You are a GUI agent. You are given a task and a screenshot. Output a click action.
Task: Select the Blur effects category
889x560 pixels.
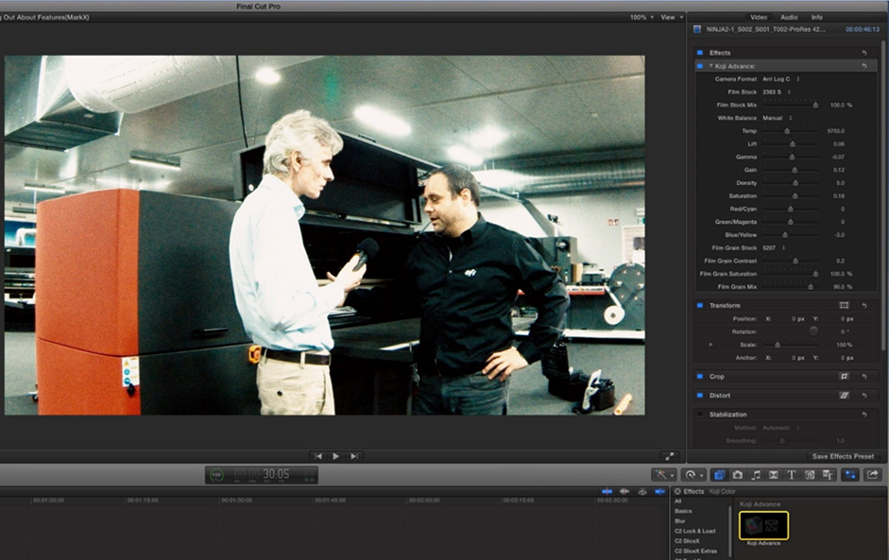[x=680, y=521]
